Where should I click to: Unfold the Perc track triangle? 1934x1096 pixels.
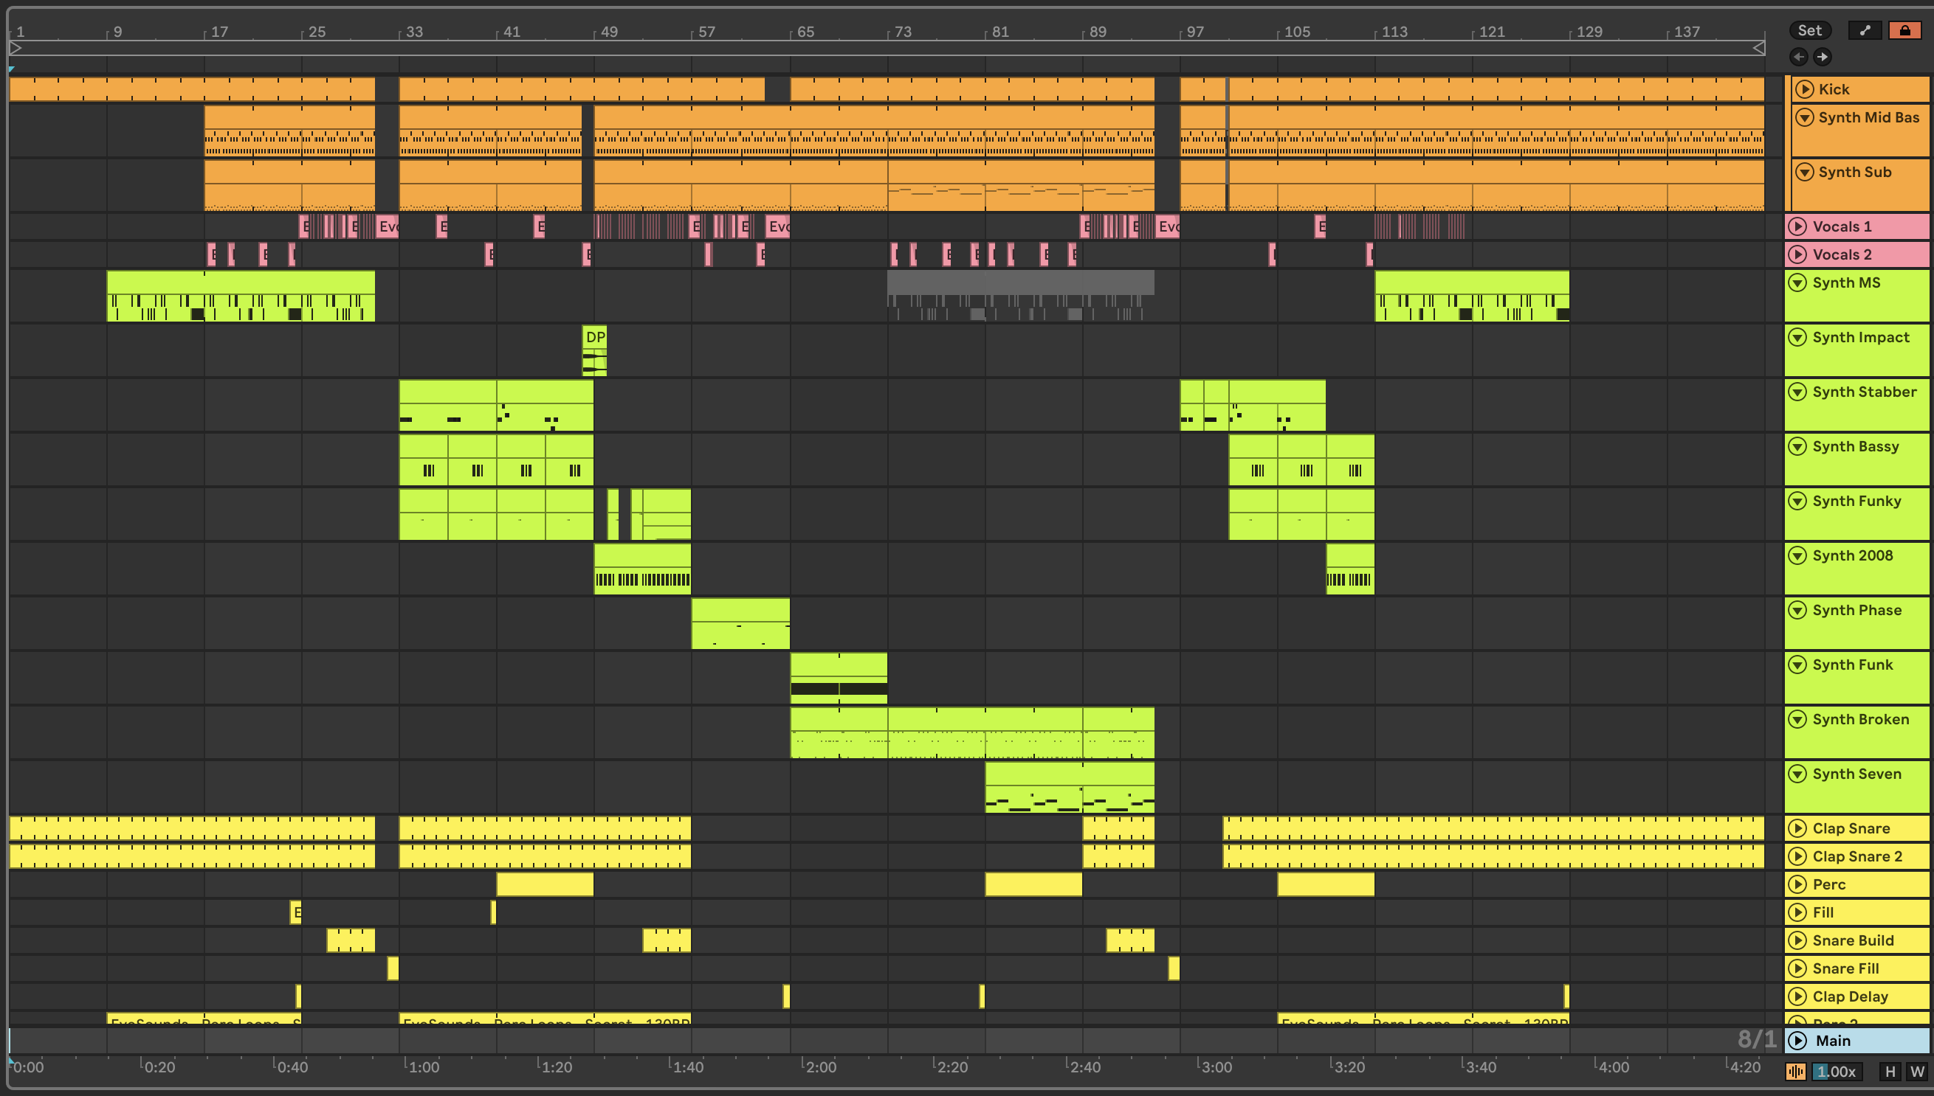tap(1798, 884)
